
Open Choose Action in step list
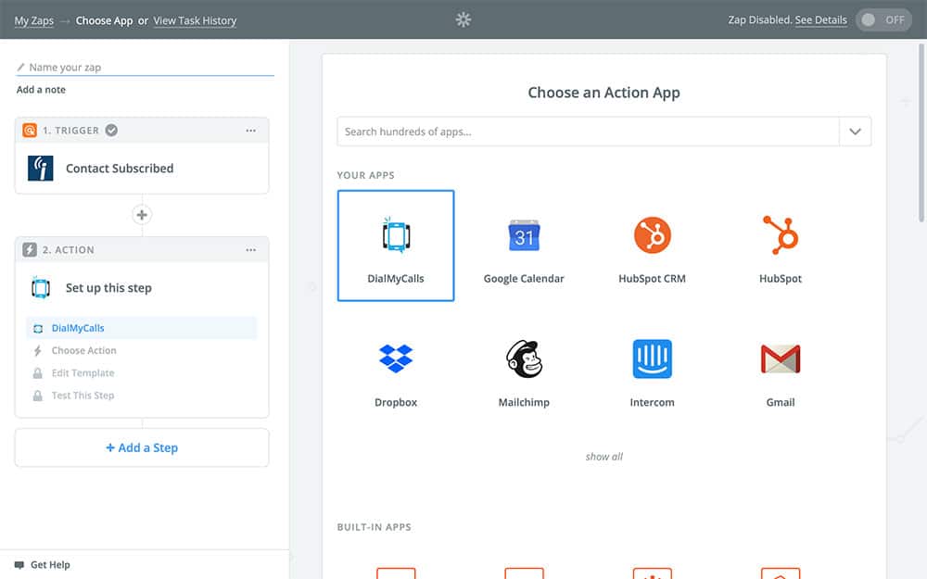[x=83, y=350]
